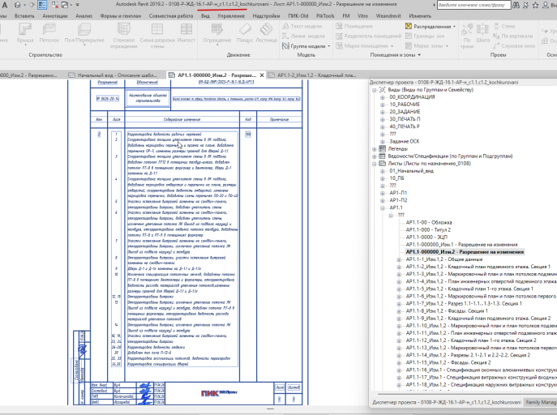Select the Крыша roof tool
This screenshot has width=557, height=415.
point(25,34)
